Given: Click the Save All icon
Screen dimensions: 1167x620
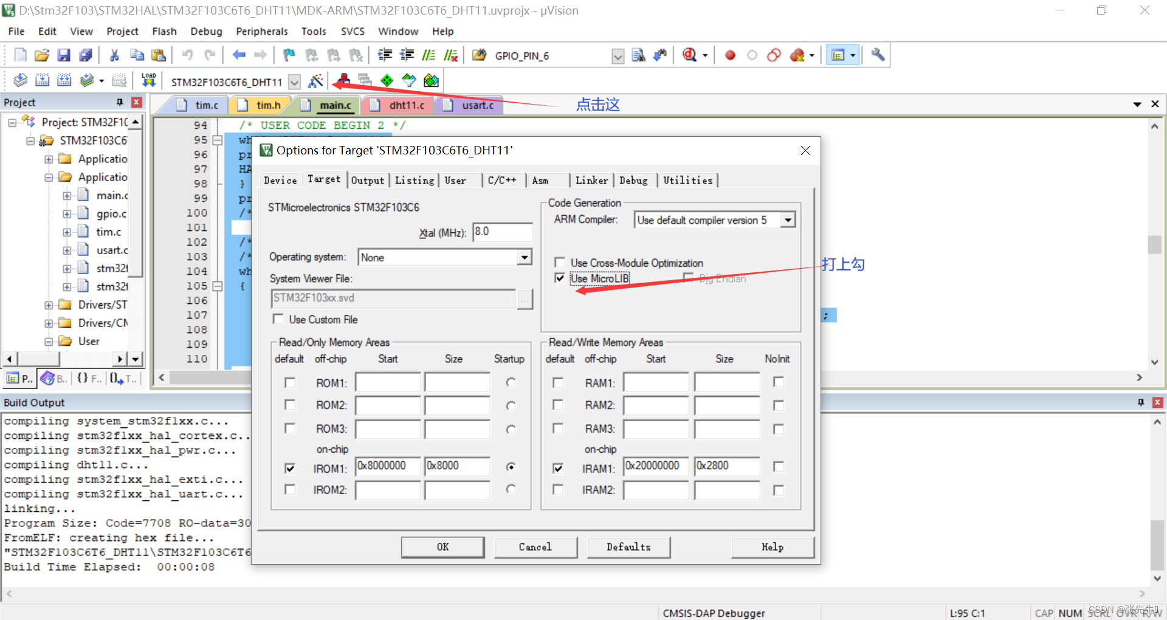Looking at the screenshot, I should pos(86,55).
